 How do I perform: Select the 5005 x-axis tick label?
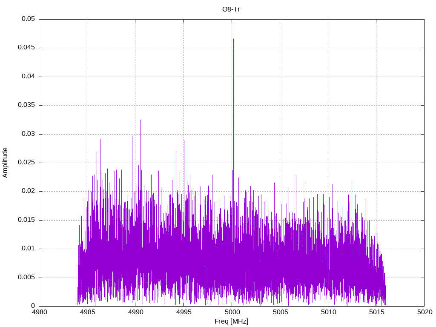coord(279,312)
